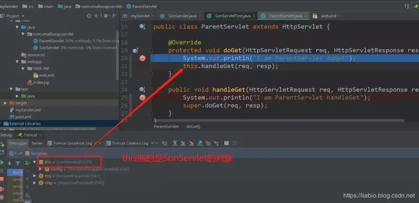
Task: Click the frames filter funnel icon
Action: tap(18, 163)
